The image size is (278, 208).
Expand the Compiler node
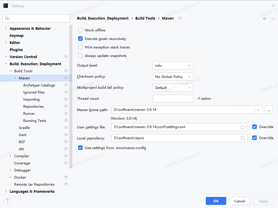click(x=10, y=156)
